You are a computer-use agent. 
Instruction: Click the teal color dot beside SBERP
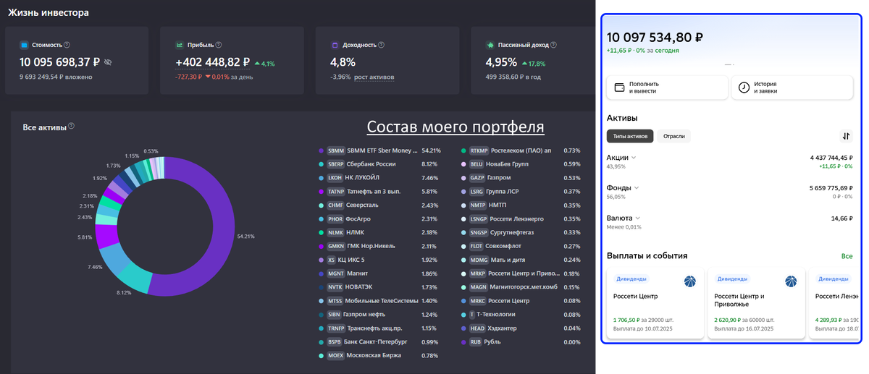(x=321, y=164)
